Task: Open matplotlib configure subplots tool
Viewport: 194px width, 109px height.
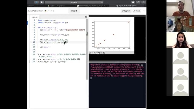Action: [x=101, y=53]
